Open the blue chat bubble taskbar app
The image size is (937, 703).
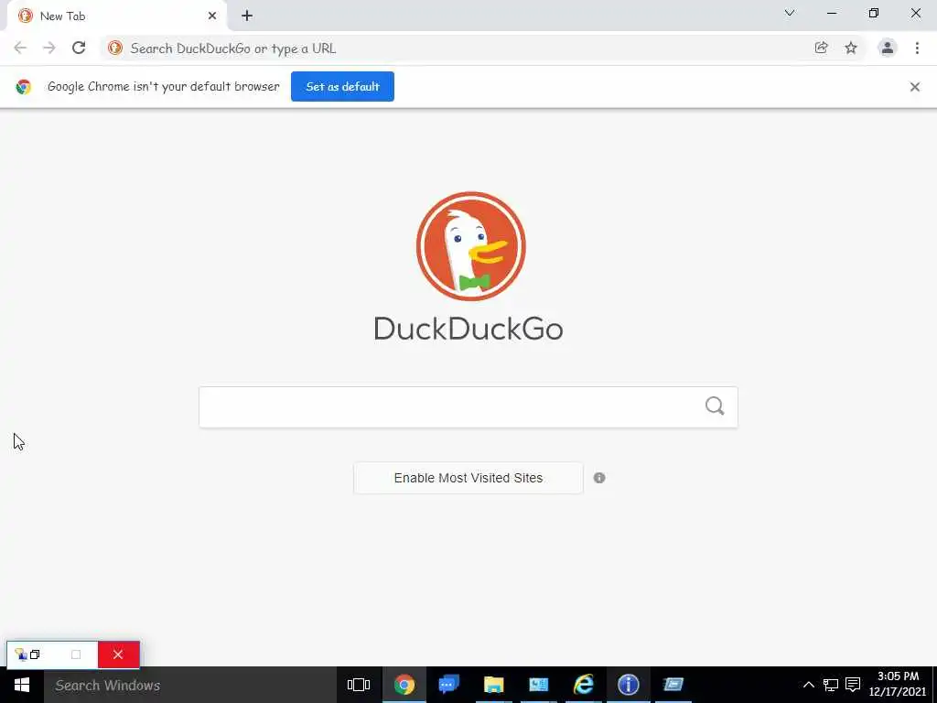(x=448, y=685)
